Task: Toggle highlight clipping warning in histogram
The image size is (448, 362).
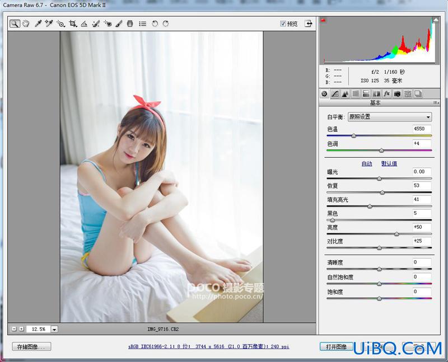Action: tap(436, 20)
